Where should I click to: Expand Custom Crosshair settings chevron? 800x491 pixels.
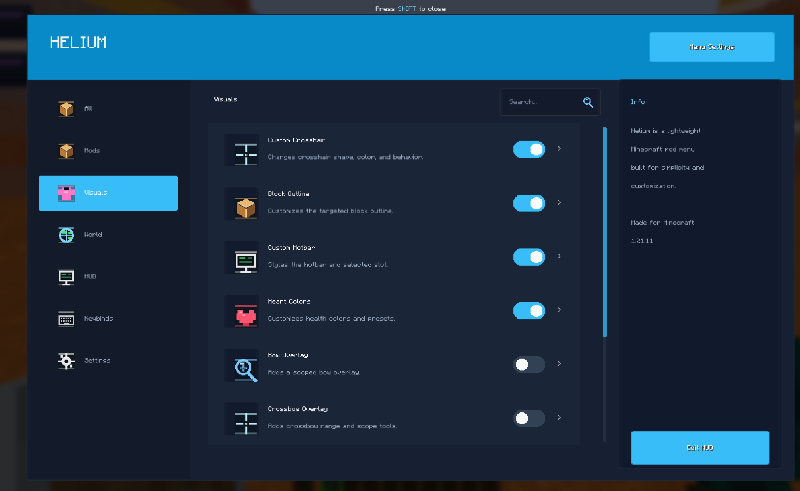coord(559,149)
